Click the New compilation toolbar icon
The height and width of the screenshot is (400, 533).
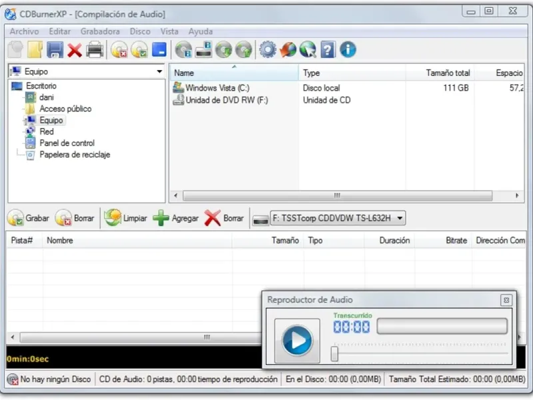pos(15,49)
